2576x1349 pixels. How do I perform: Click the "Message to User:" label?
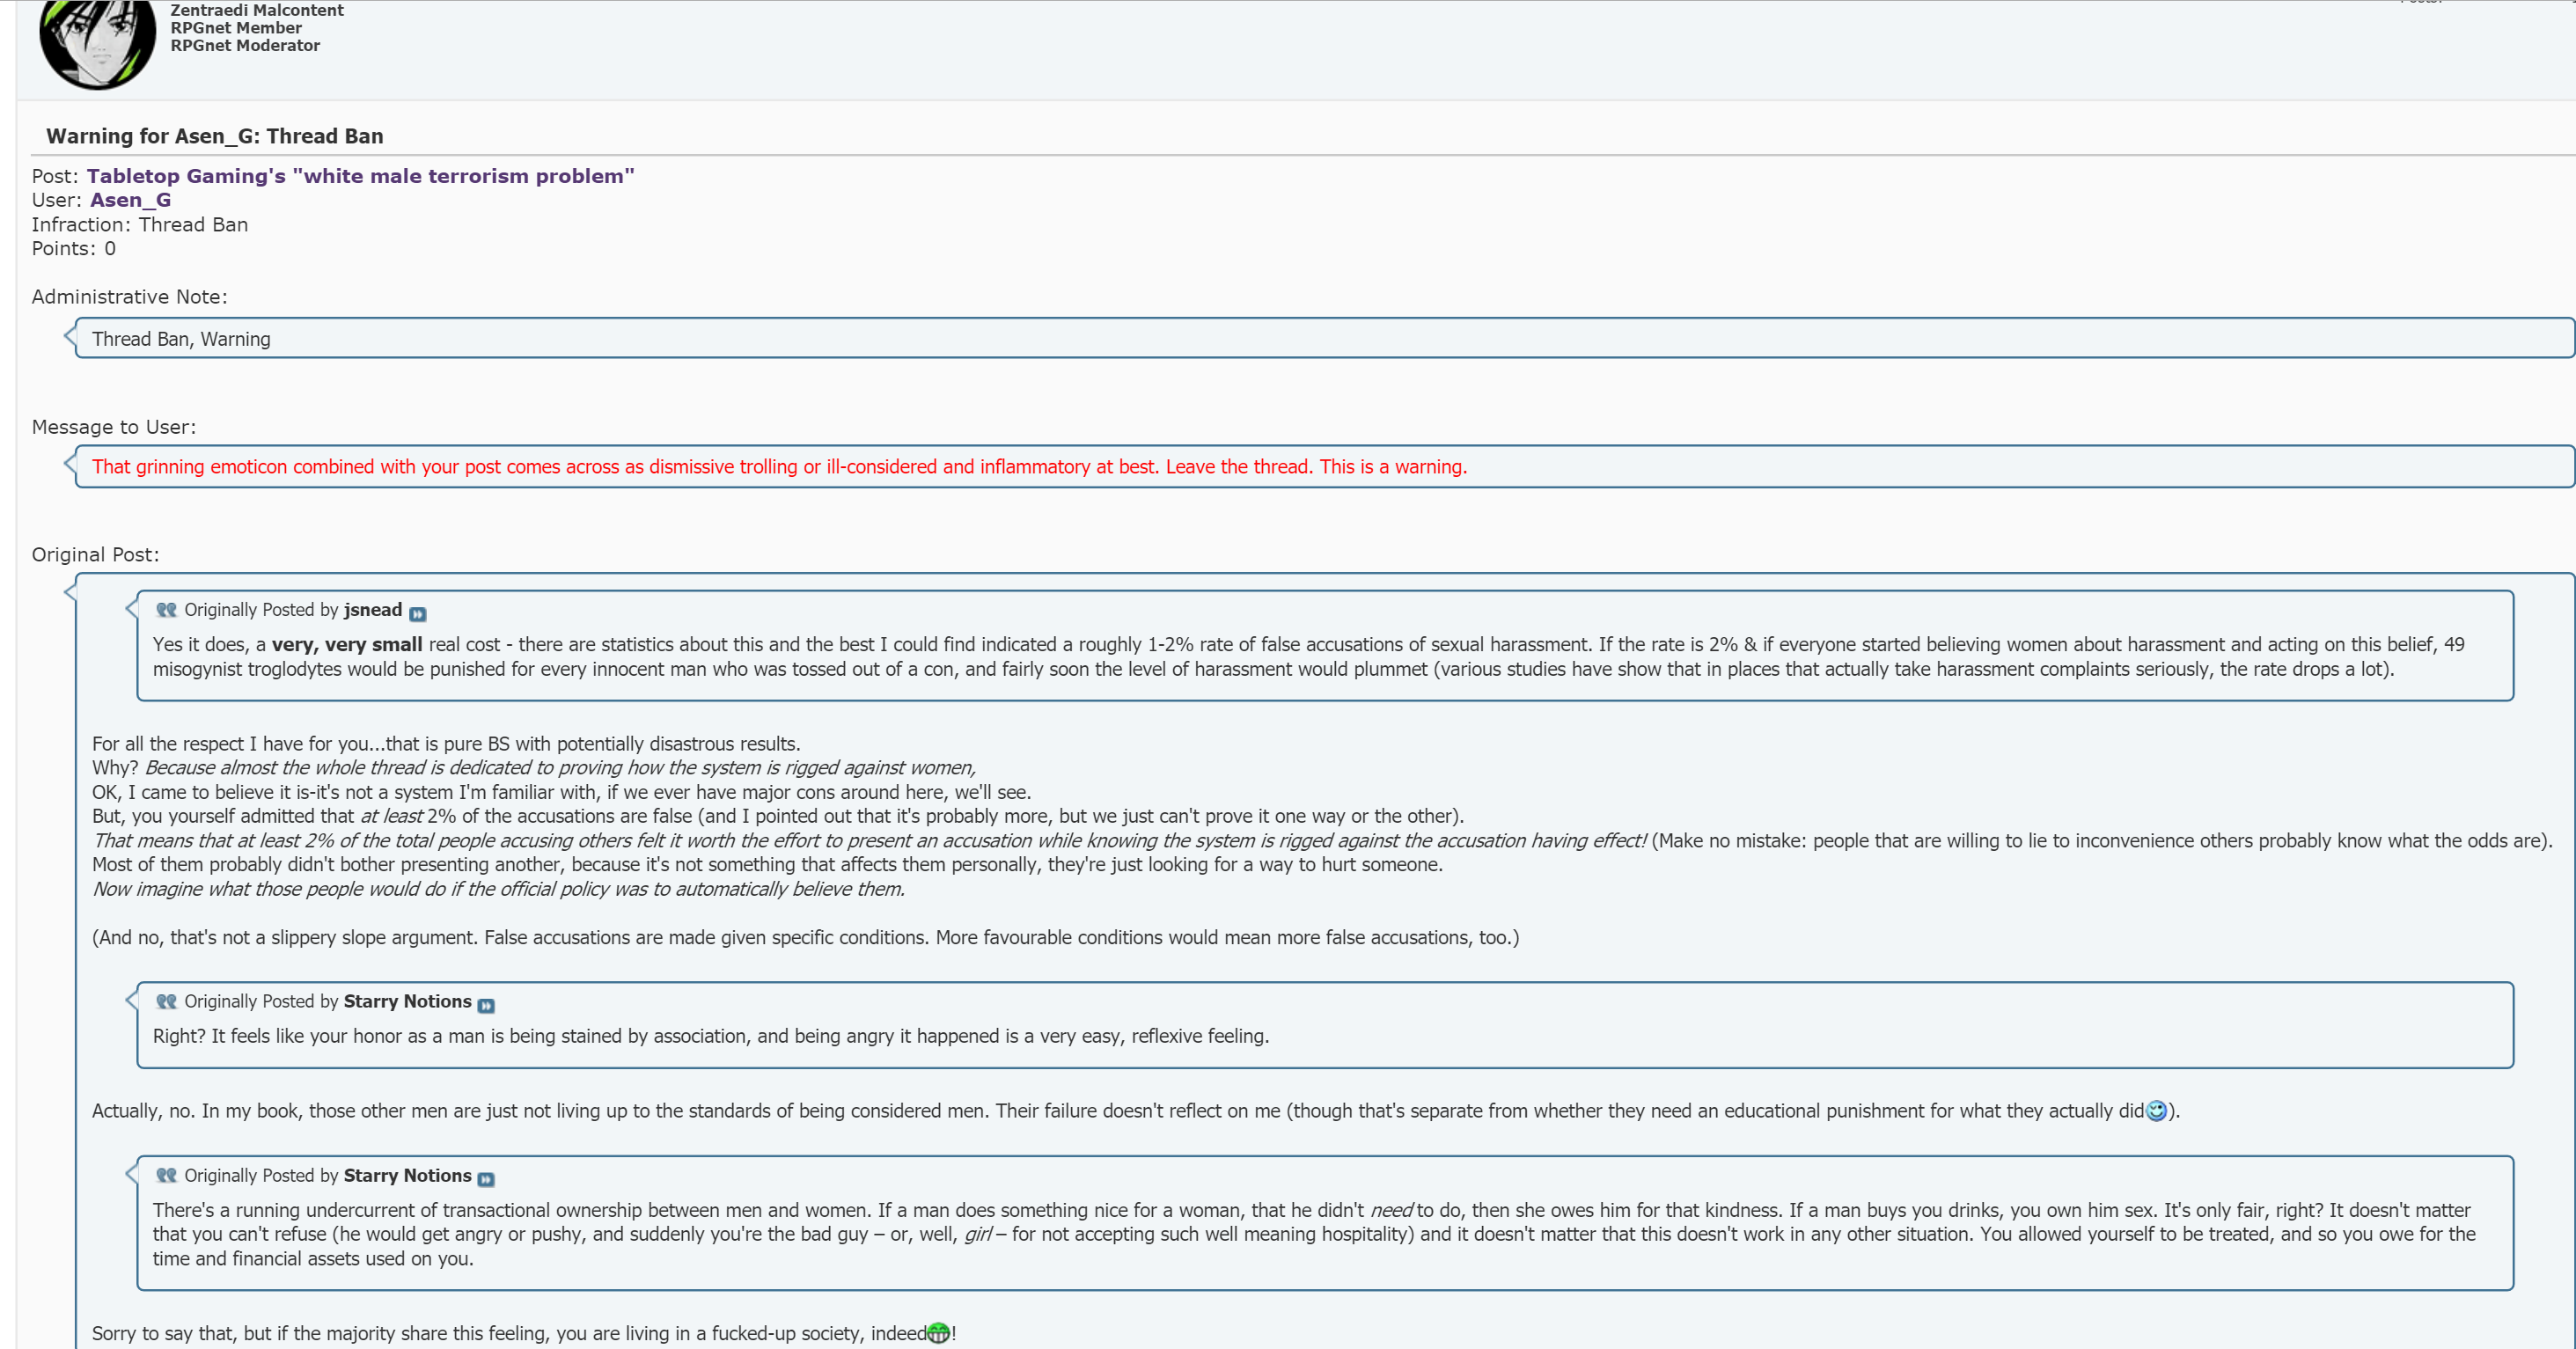[114, 427]
